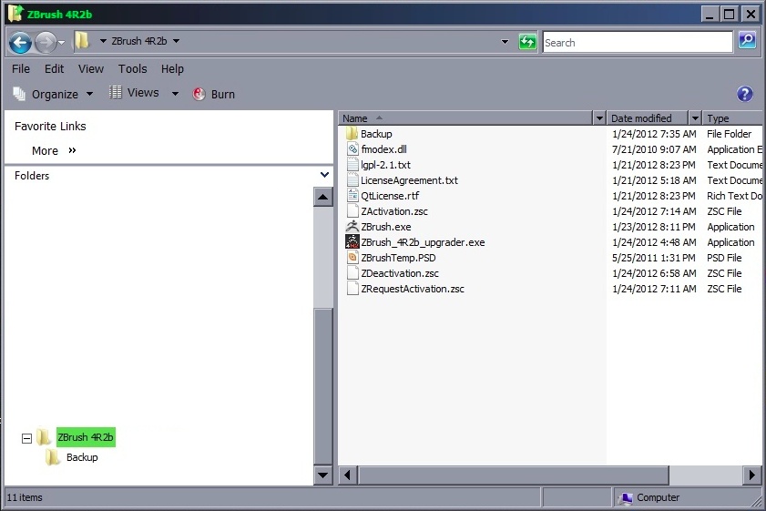Click the grayed Forward arrow button
Image resolution: width=766 pixels, height=511 pixels.
[46, 43]
